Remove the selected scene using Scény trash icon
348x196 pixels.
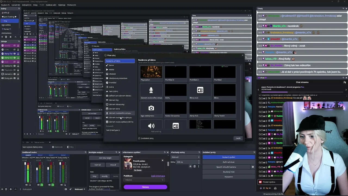(6, 37)
